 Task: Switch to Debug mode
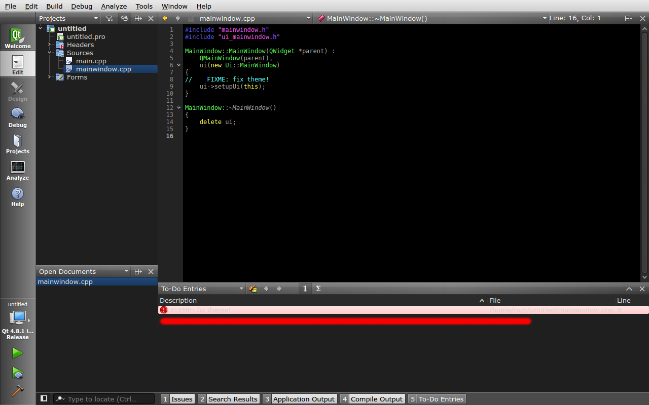coord(18,117)
